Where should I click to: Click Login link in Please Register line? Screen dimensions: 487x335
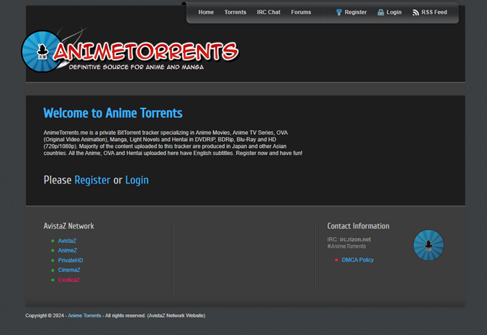pos(137,180)
